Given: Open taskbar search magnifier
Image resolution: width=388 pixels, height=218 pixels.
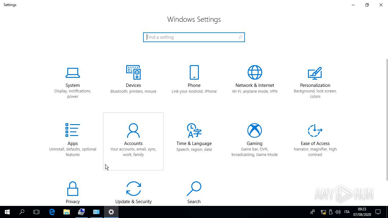Looking at the screenshot, I should 22,212.
